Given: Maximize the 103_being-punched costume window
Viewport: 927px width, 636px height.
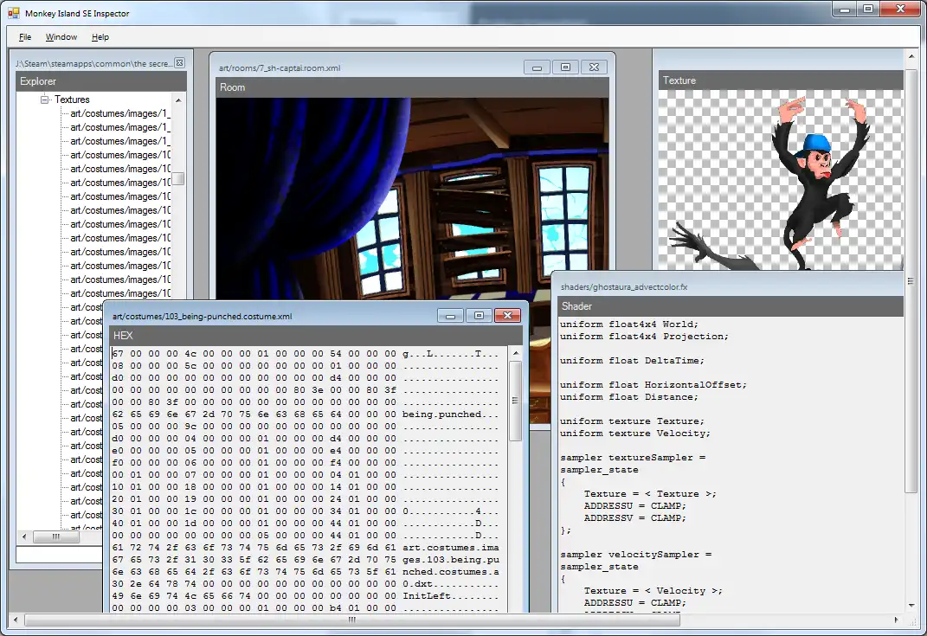Looking at the screenshot, I should 479,316.
